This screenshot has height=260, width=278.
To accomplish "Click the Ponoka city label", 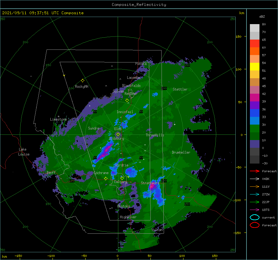I will pyautogui.click(x=141, y=64).
